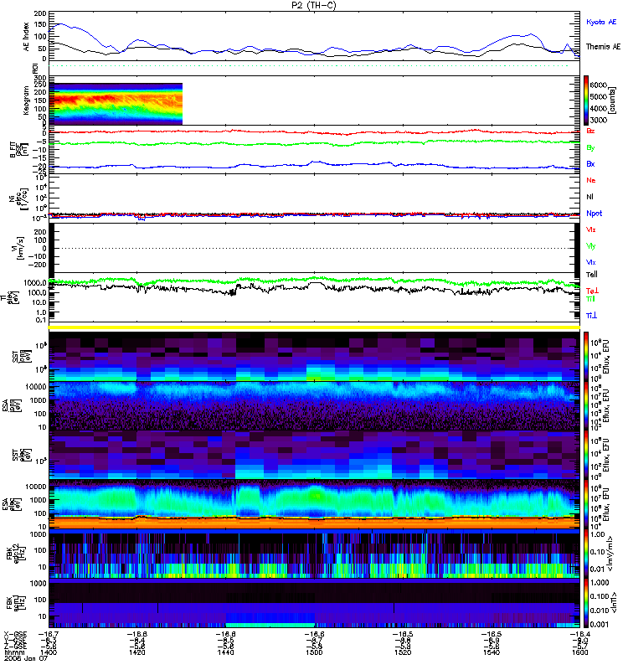Select the blue Npot legend label
Image resolution: width=628 pixels, height=670 pixels.
pyautogui.click(x=595, y=214)
